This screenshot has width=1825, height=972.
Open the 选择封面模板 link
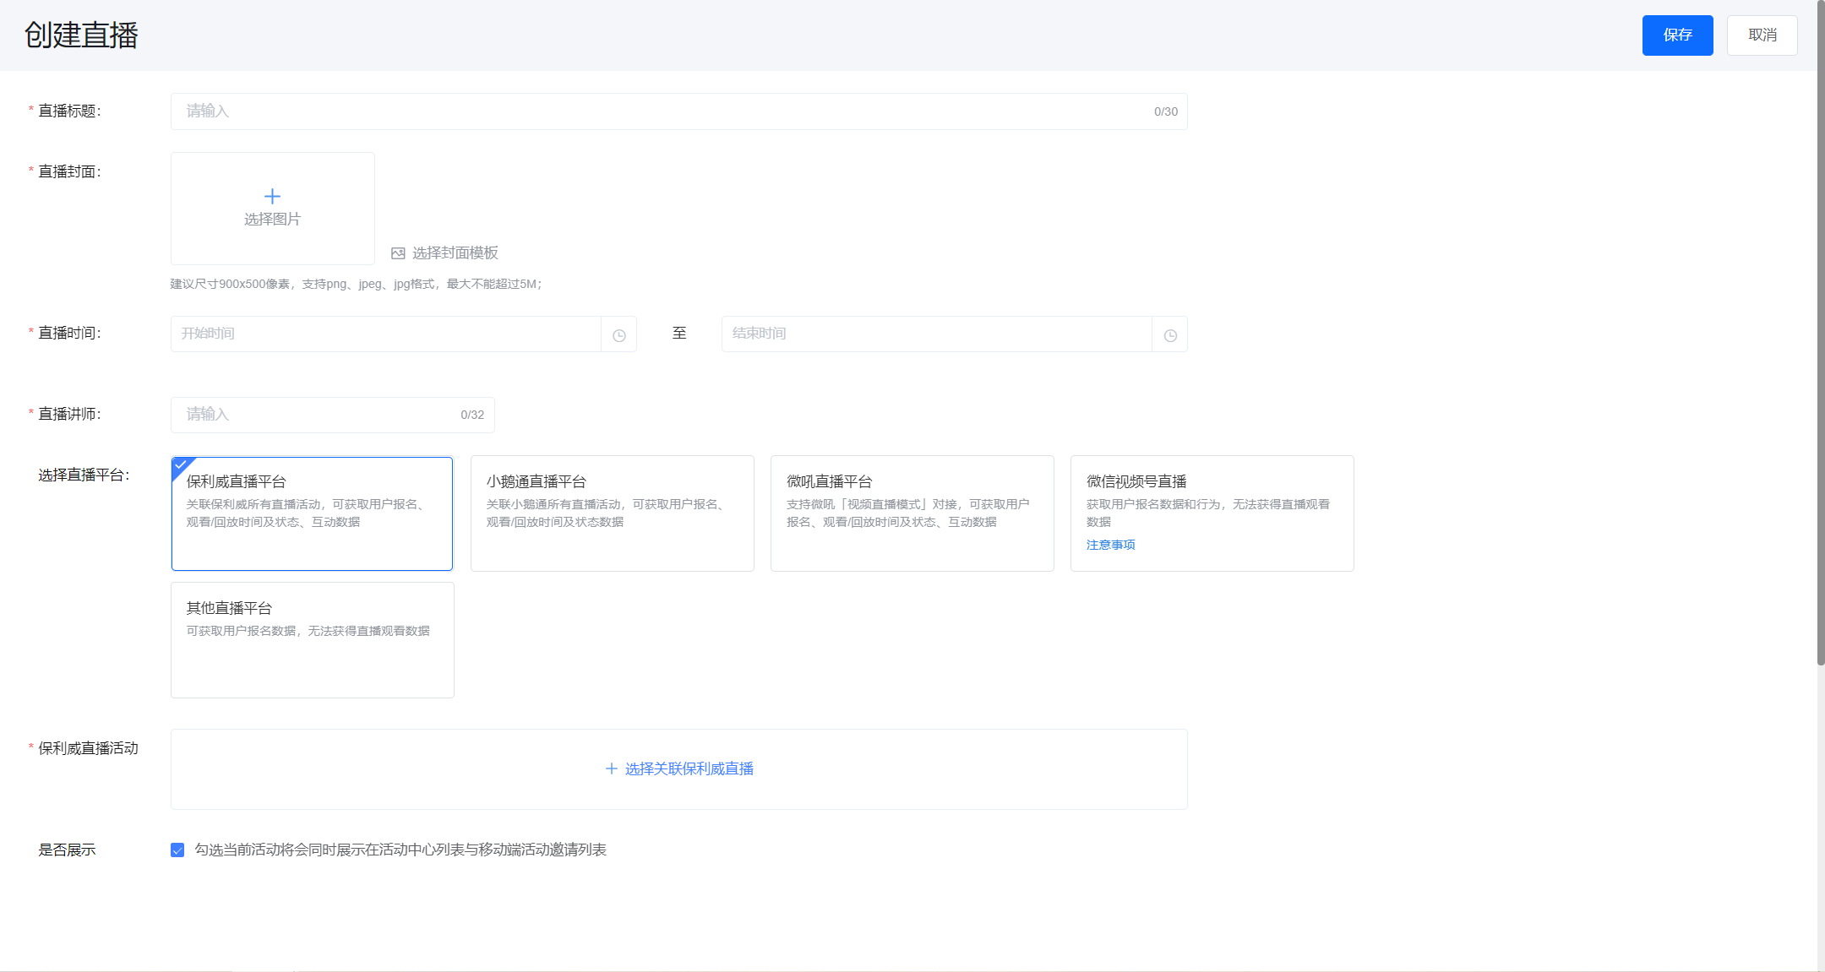pos(455,253)
